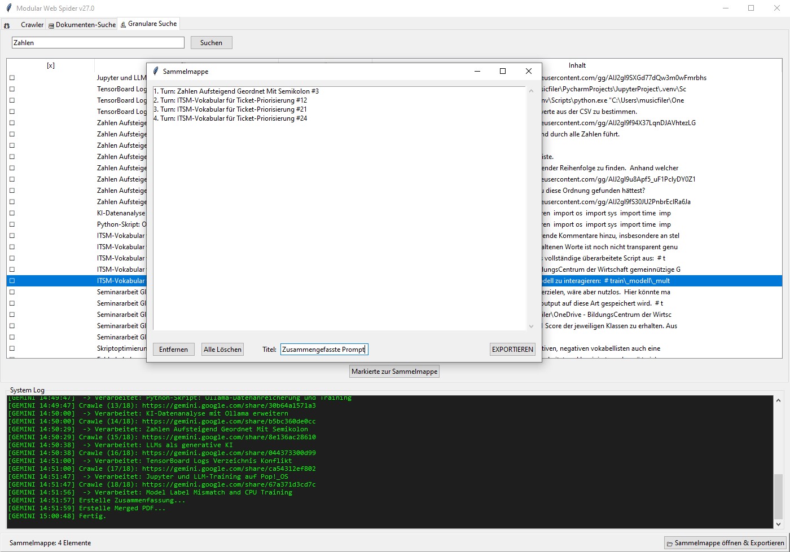Click inside the Titel input field
Image resolution: width=790 pixels, height=552 pixels.
[324, 349]
